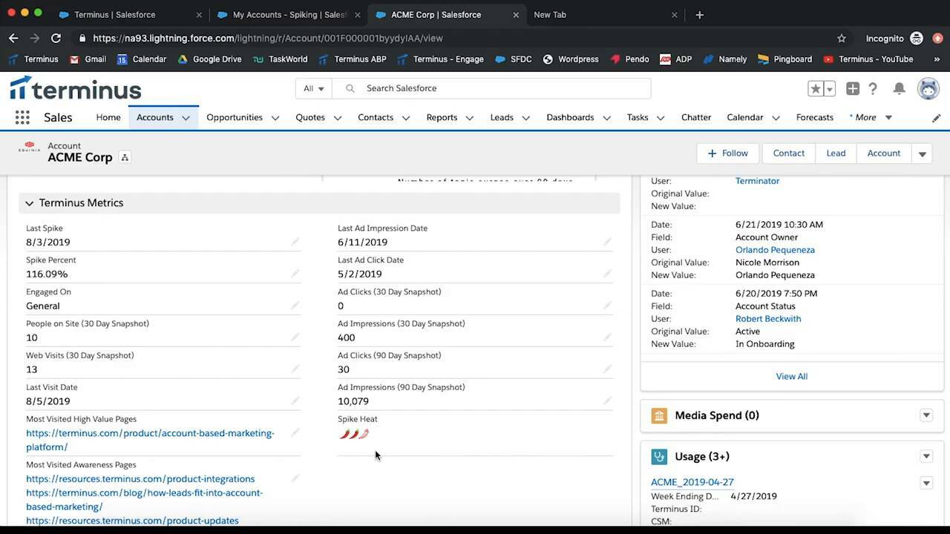
Task: Follow the ACME Corp account
Action: pos(727,153)
